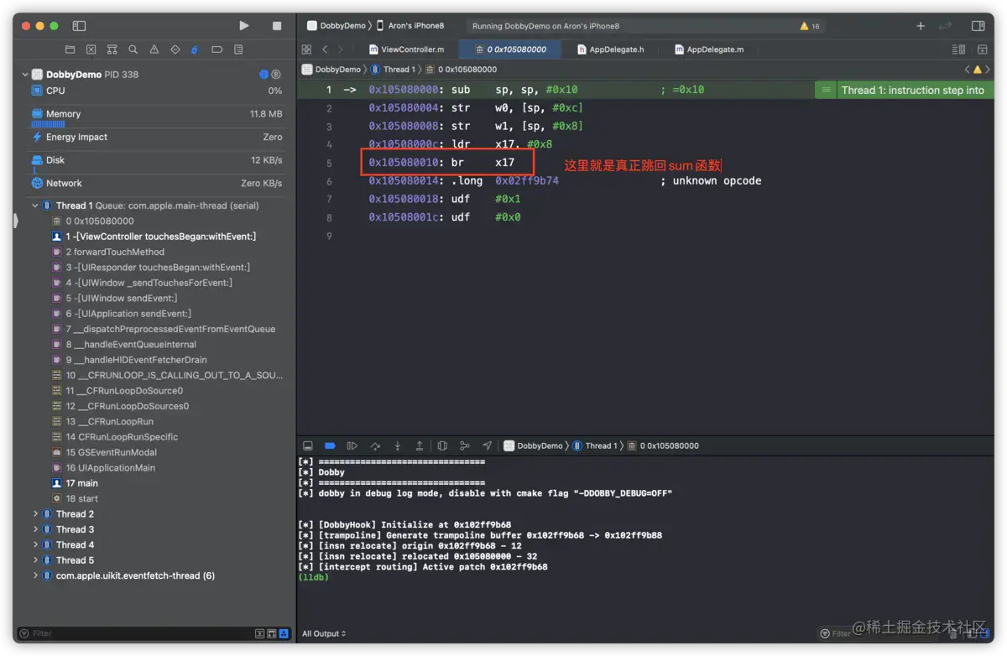Switch to AppDelegate.h tab
This screenshot has height=656, width=1007.
pyautogui.click(x=610, y=49)
